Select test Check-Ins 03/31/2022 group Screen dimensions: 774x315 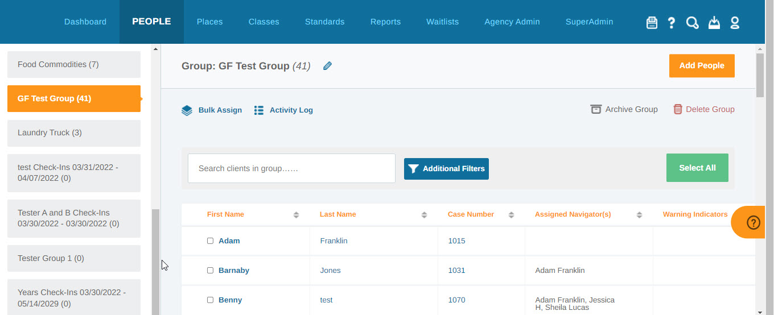[x=74, y=173]
